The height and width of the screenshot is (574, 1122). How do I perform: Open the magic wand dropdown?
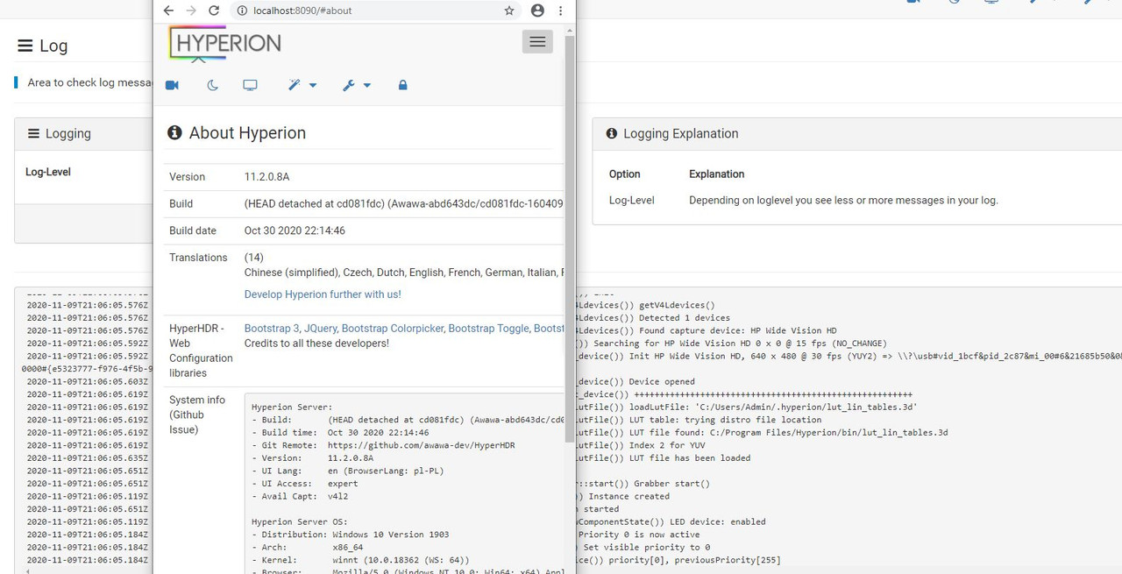tap(302, 85)
